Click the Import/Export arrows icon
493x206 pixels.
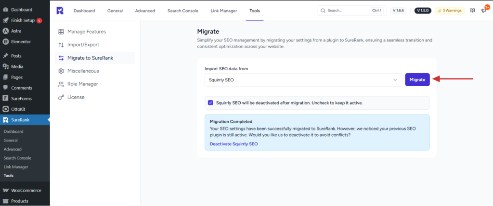coord(61,45)
